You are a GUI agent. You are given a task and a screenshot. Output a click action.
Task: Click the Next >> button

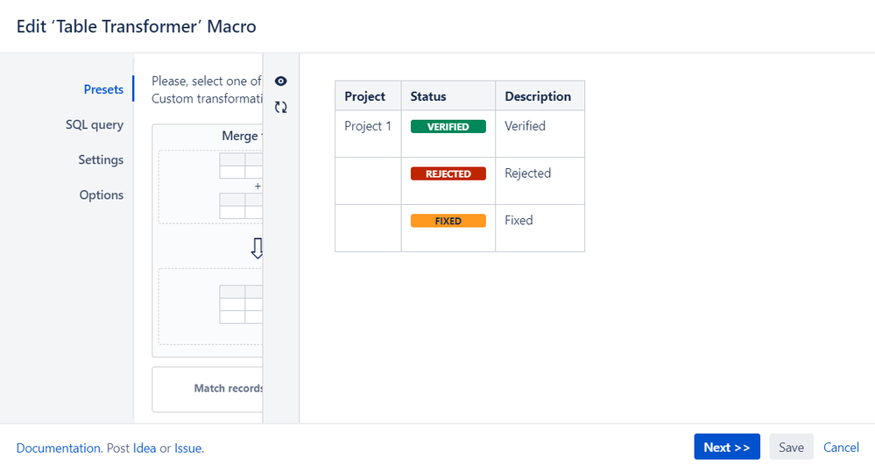(x=727, y=447)
